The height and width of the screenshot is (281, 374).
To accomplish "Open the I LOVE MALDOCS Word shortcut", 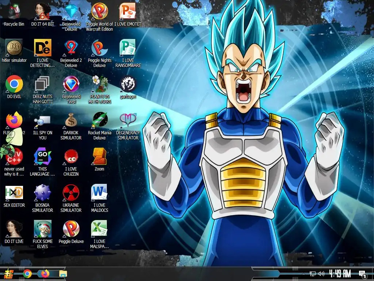I will coord(99,198).
